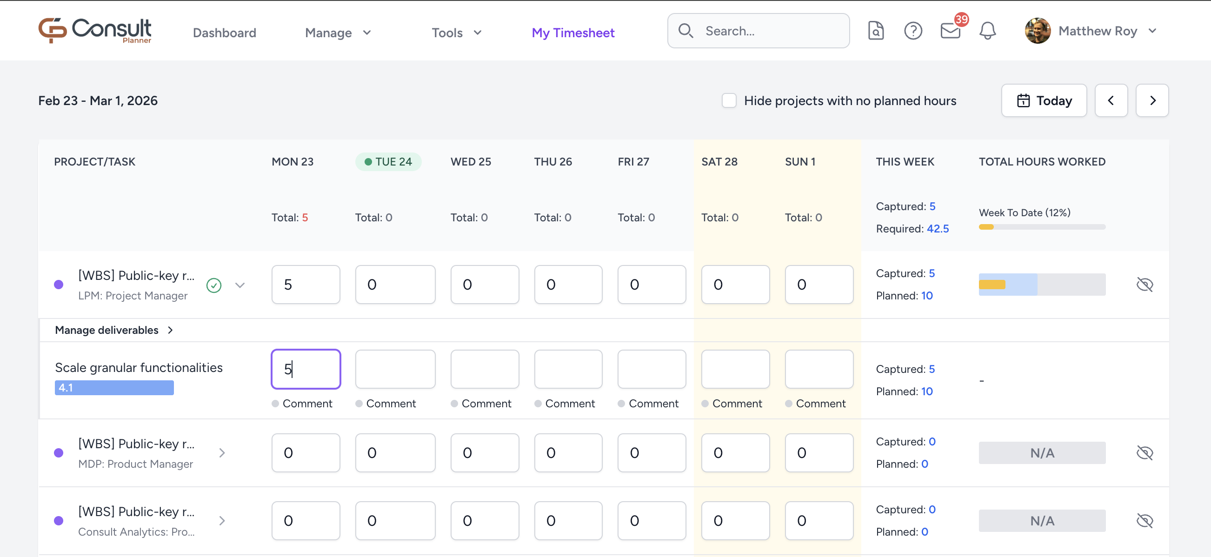Hide the LPM Project Manager row
This screenshot has width=1211, height=557.
point(1144,285)
